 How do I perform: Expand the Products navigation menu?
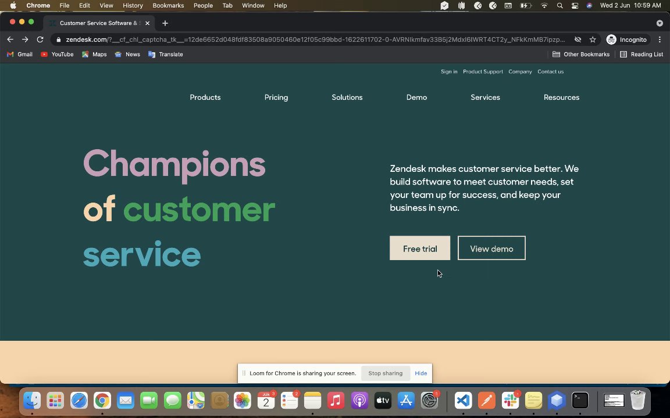[x=205, y=98]
